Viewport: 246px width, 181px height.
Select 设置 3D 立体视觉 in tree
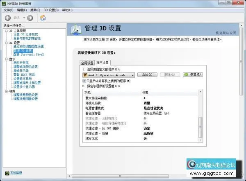point(25,34)
